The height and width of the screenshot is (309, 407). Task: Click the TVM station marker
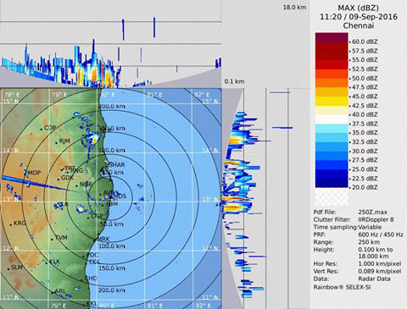52,240
